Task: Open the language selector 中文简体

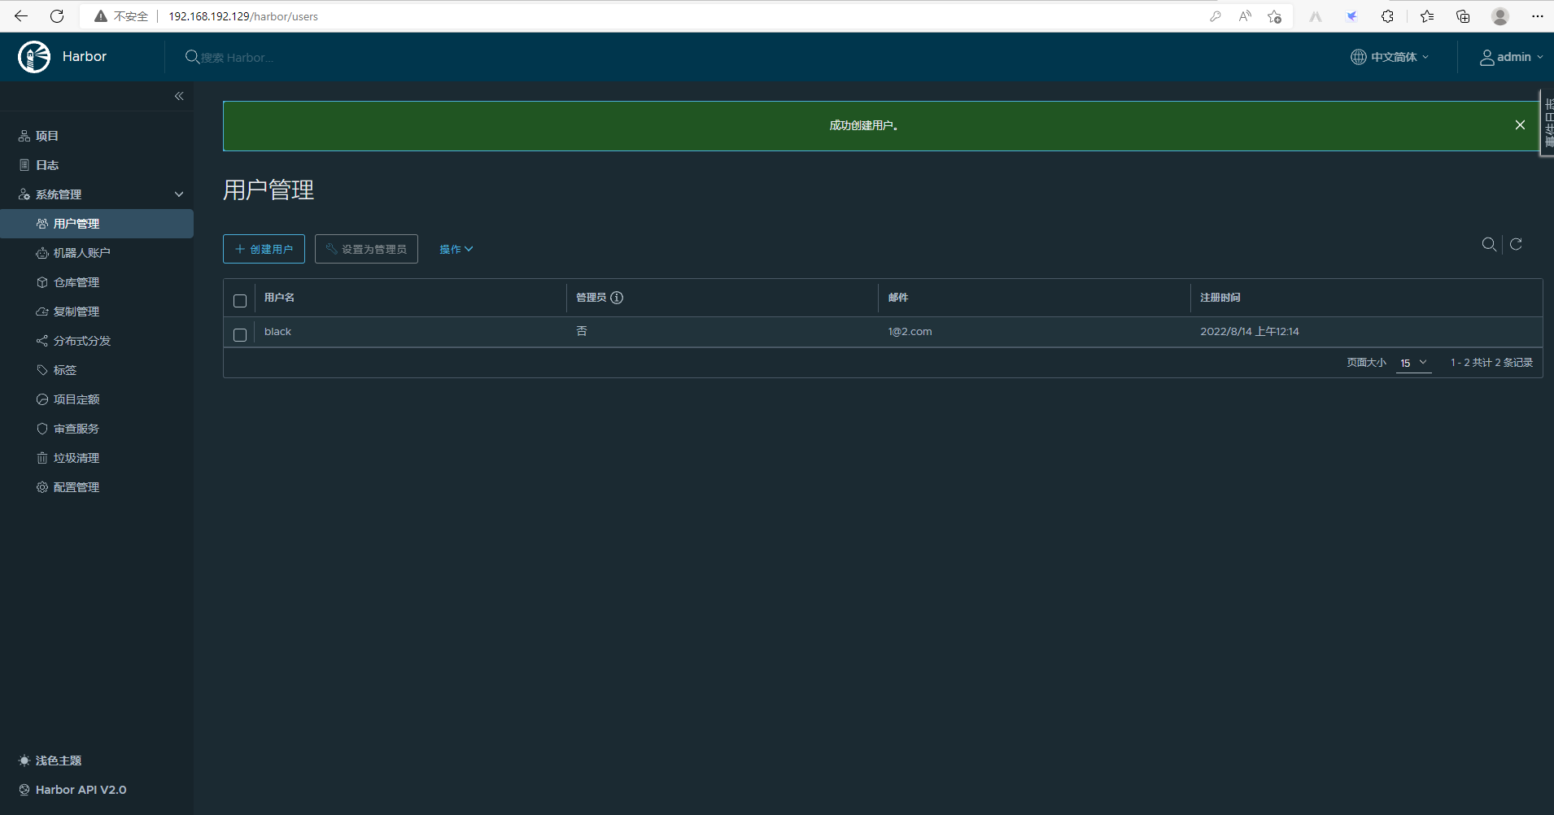Action: pyautogui.click(x=1389, y=56)
